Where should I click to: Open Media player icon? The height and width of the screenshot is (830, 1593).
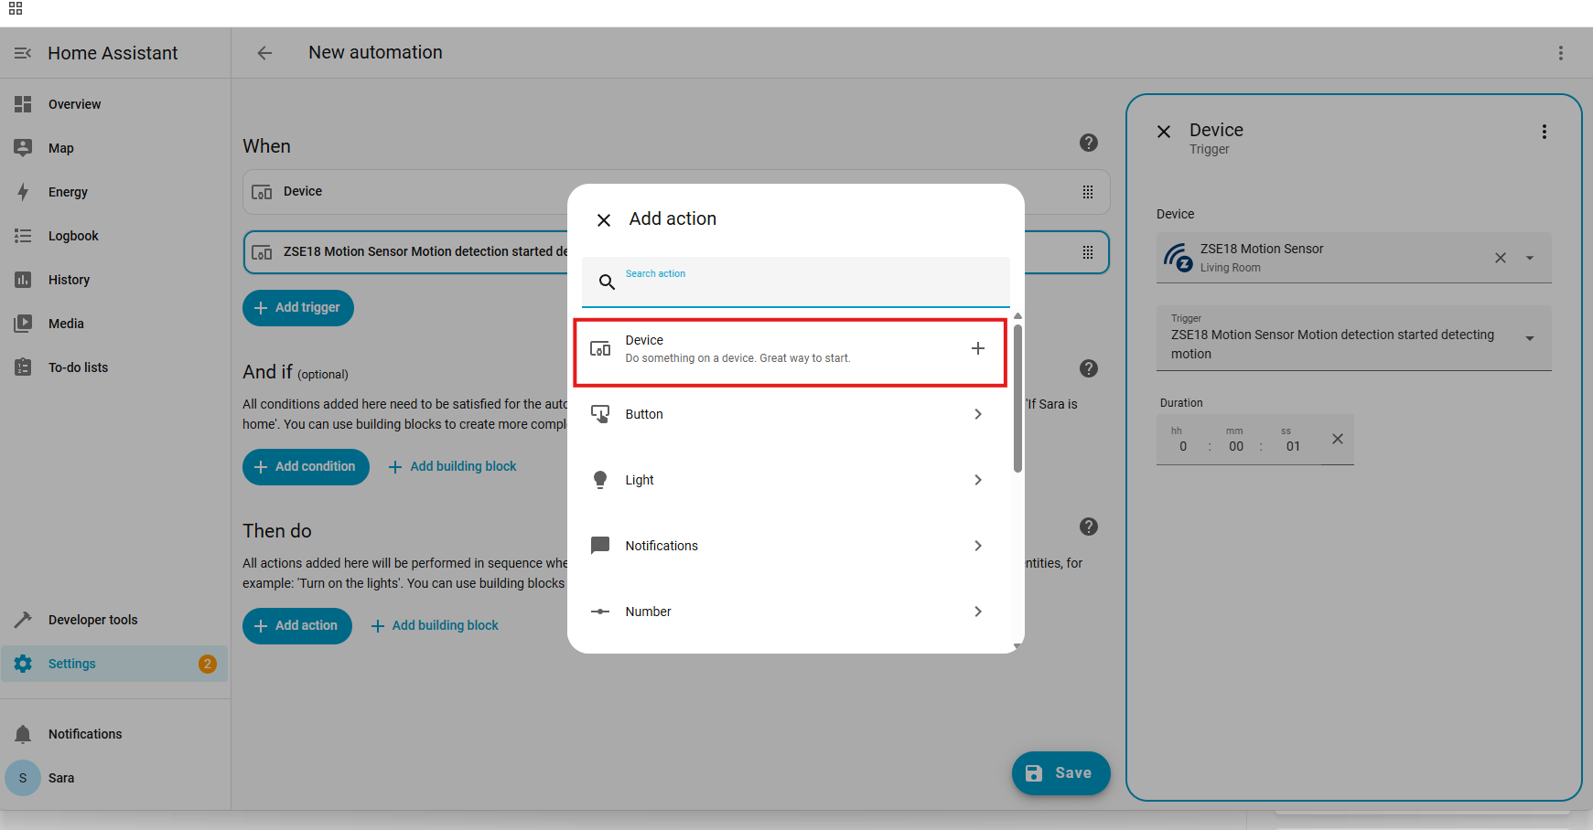point(23,324)
